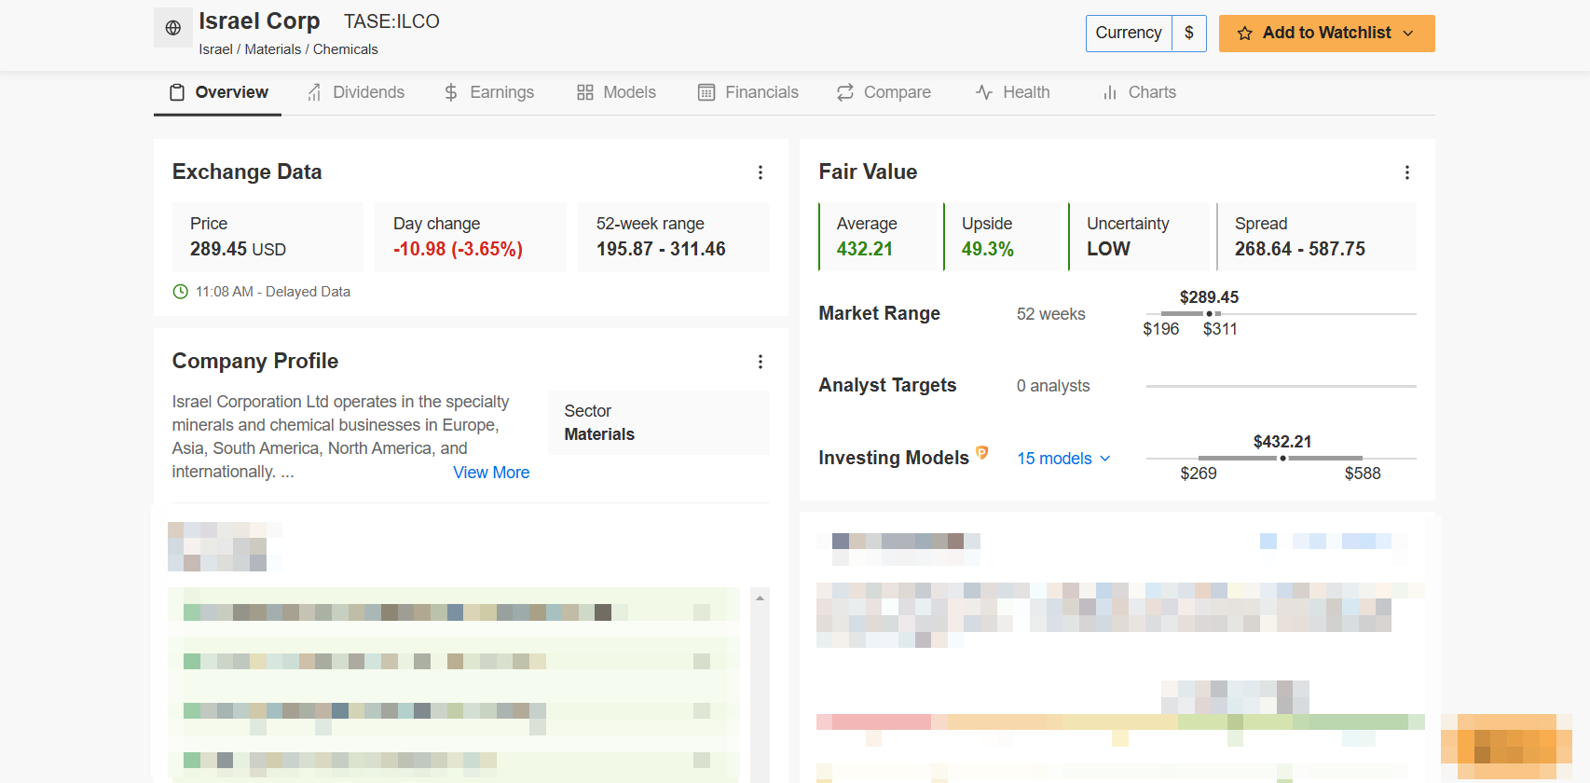Click the Sector Materials box
Screen dimensions: 1590x783
(659, 423)
